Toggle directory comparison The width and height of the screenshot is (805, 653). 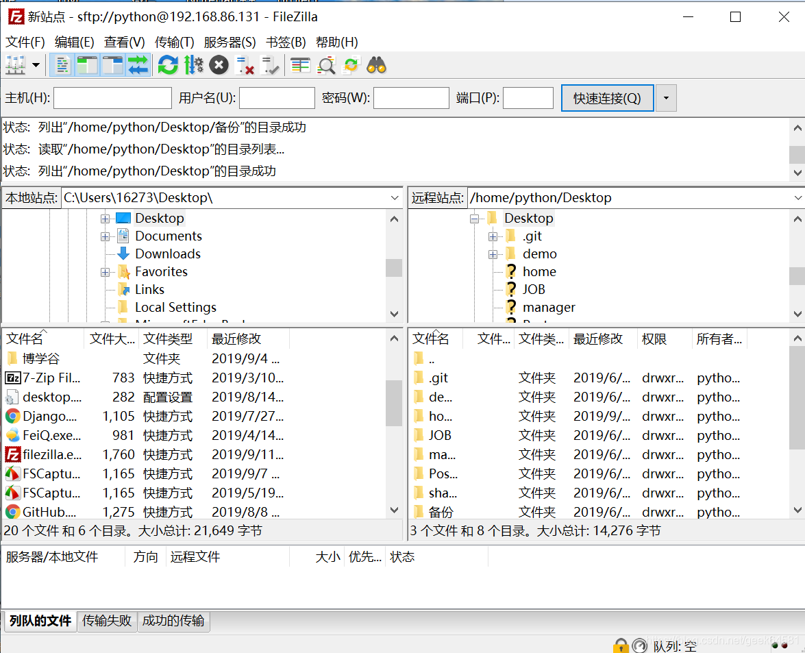click(x=326, y=65)
